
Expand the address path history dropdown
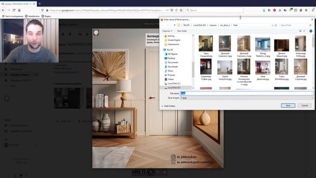(x=272, y=25)
